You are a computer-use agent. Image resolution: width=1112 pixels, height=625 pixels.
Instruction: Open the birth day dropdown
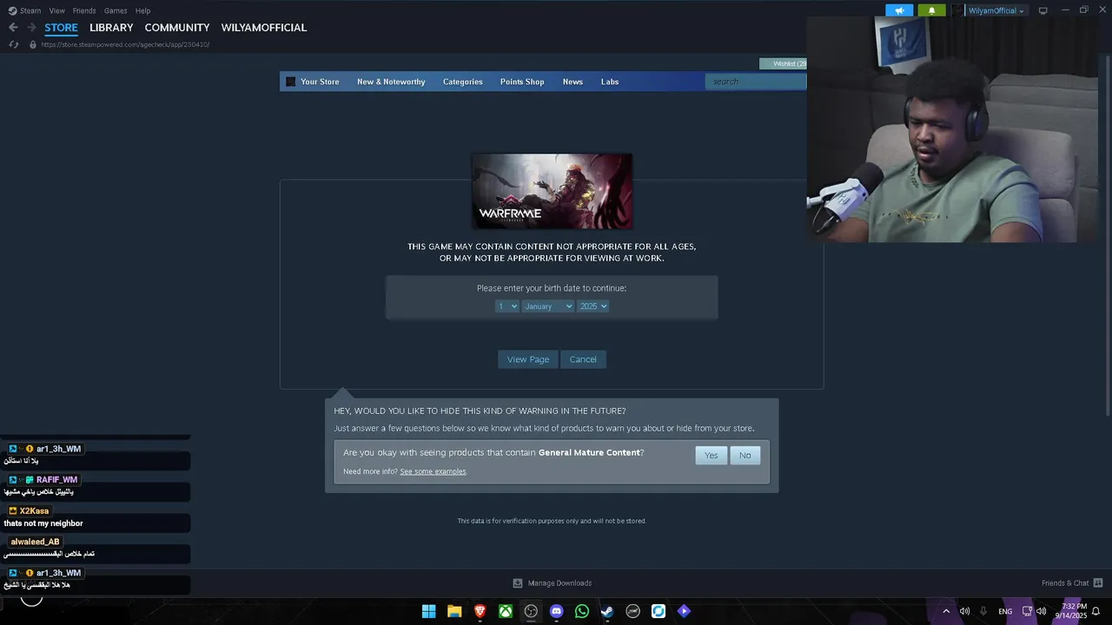tap(507, 306)
